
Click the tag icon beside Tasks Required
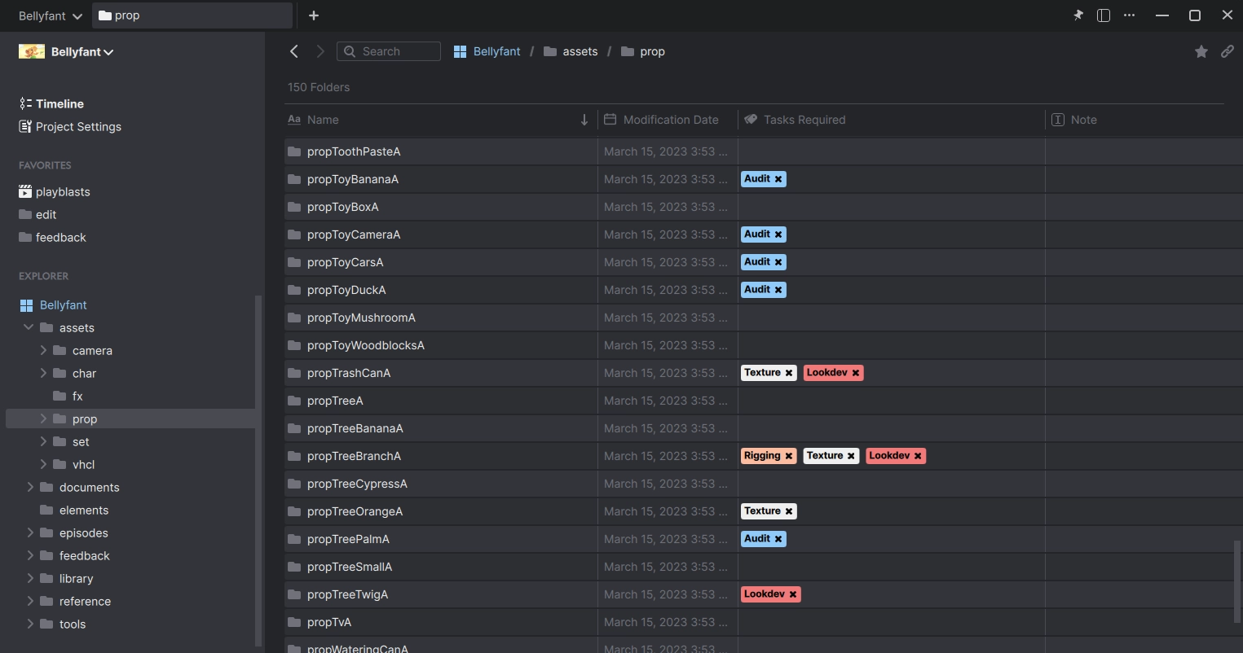[x=751, y=119]
